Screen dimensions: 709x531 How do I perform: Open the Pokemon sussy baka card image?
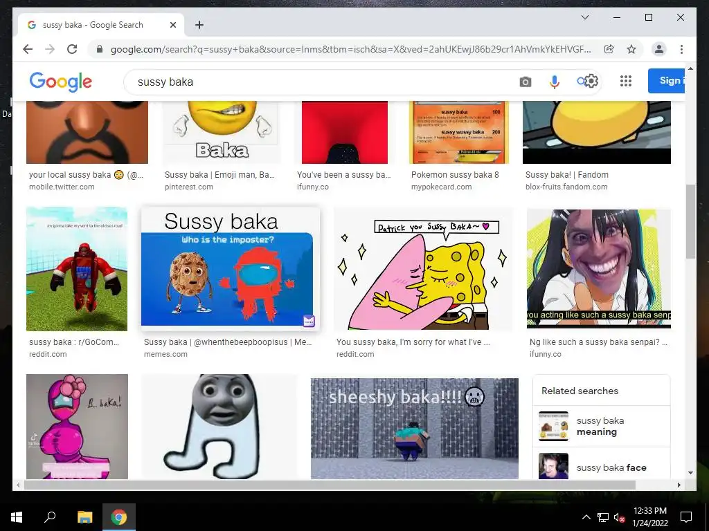pos(459,132)
